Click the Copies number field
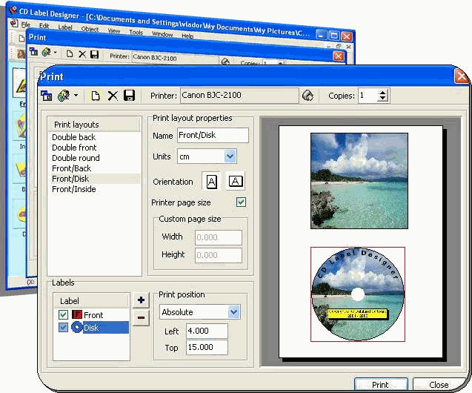The image size is (472, 393). pyautogui.click(x=368, y=96)
